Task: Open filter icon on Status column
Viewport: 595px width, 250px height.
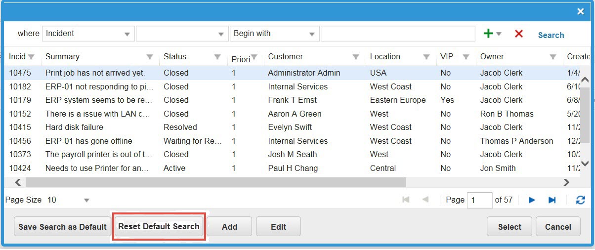Action: tap(217, 57)
